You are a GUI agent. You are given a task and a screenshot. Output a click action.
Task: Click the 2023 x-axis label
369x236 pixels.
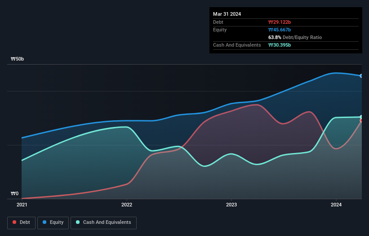[x=231, y=205]
